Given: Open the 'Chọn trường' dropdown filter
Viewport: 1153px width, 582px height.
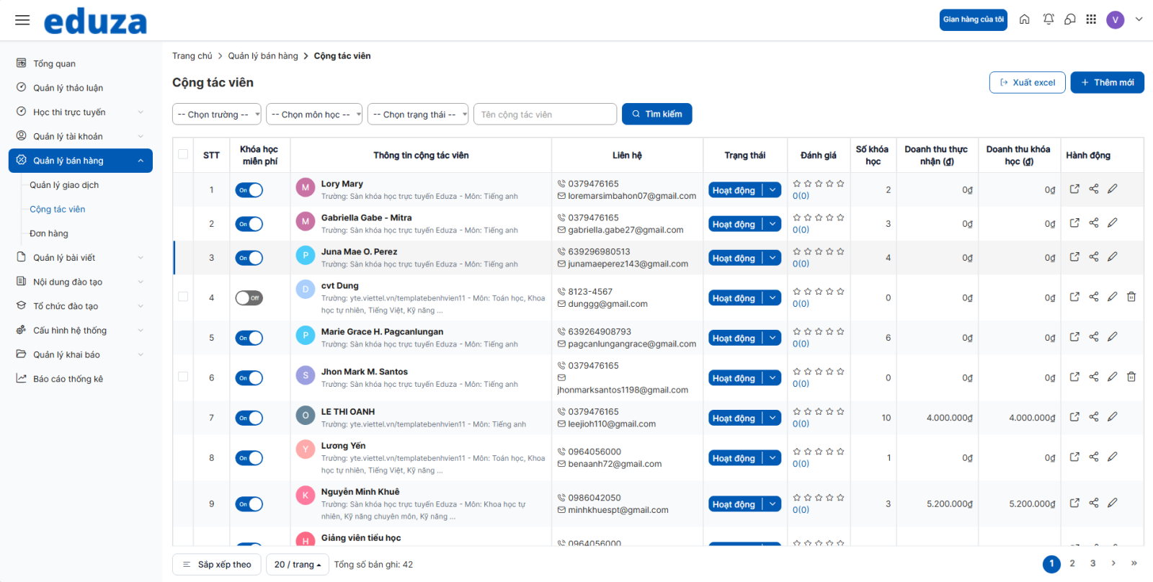Looking at the screenshot, I should tap(216, 115).
